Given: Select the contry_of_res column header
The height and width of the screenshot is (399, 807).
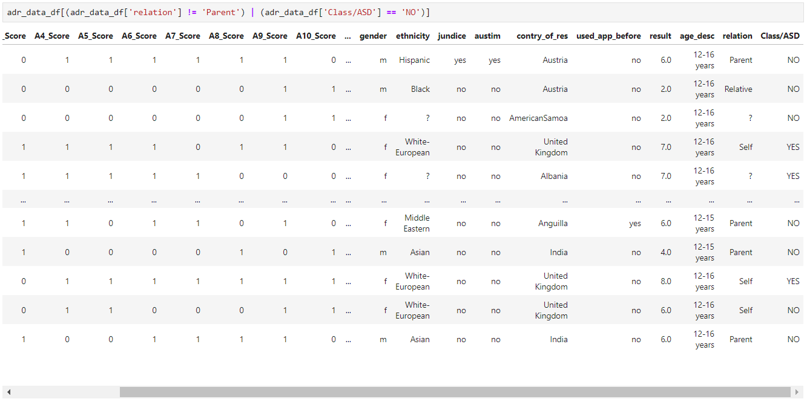Looking at the screenshot, I should pos(542,36).
